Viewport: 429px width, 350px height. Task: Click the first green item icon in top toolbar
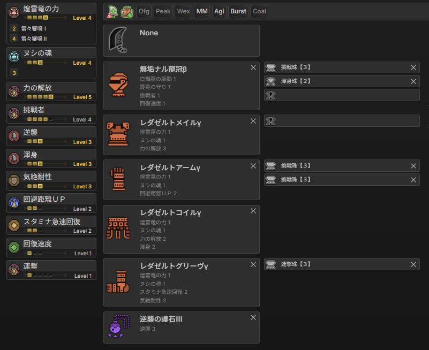[113, 11]
